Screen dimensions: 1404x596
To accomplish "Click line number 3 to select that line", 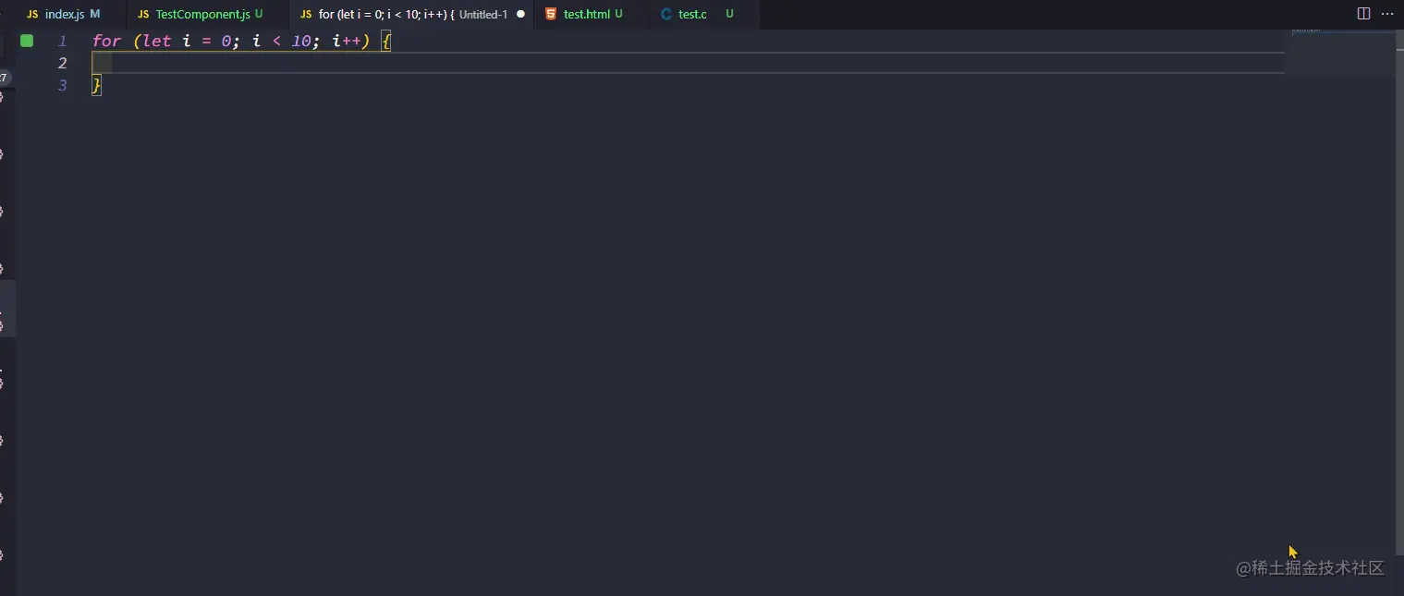I will [62, 85].
